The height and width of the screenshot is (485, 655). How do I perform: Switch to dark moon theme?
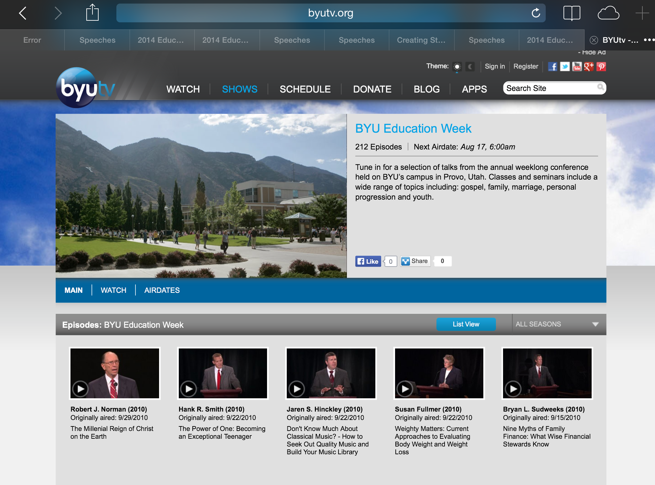point(470,67)
